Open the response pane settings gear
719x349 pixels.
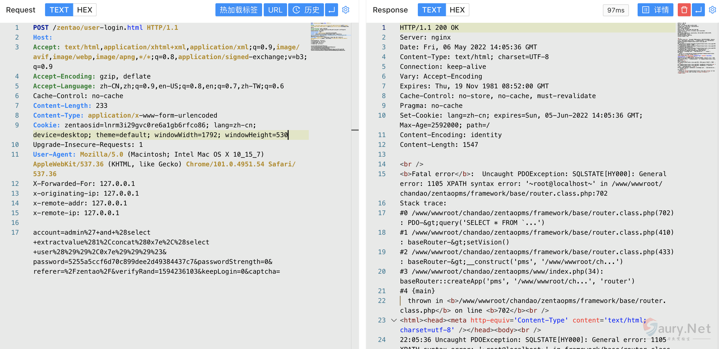click(x=712, y=10)
